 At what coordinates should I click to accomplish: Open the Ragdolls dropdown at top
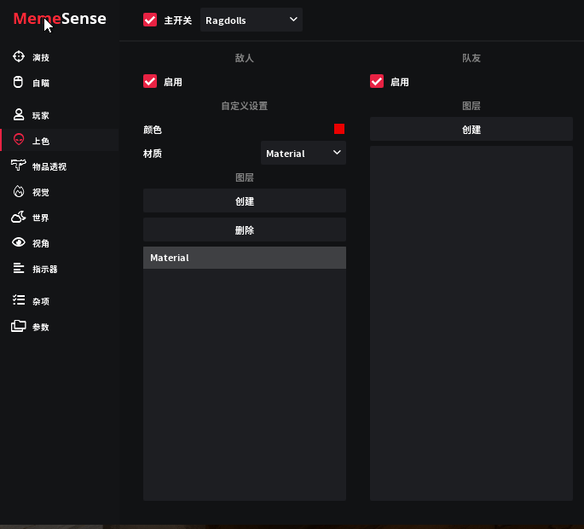[252, 20]
